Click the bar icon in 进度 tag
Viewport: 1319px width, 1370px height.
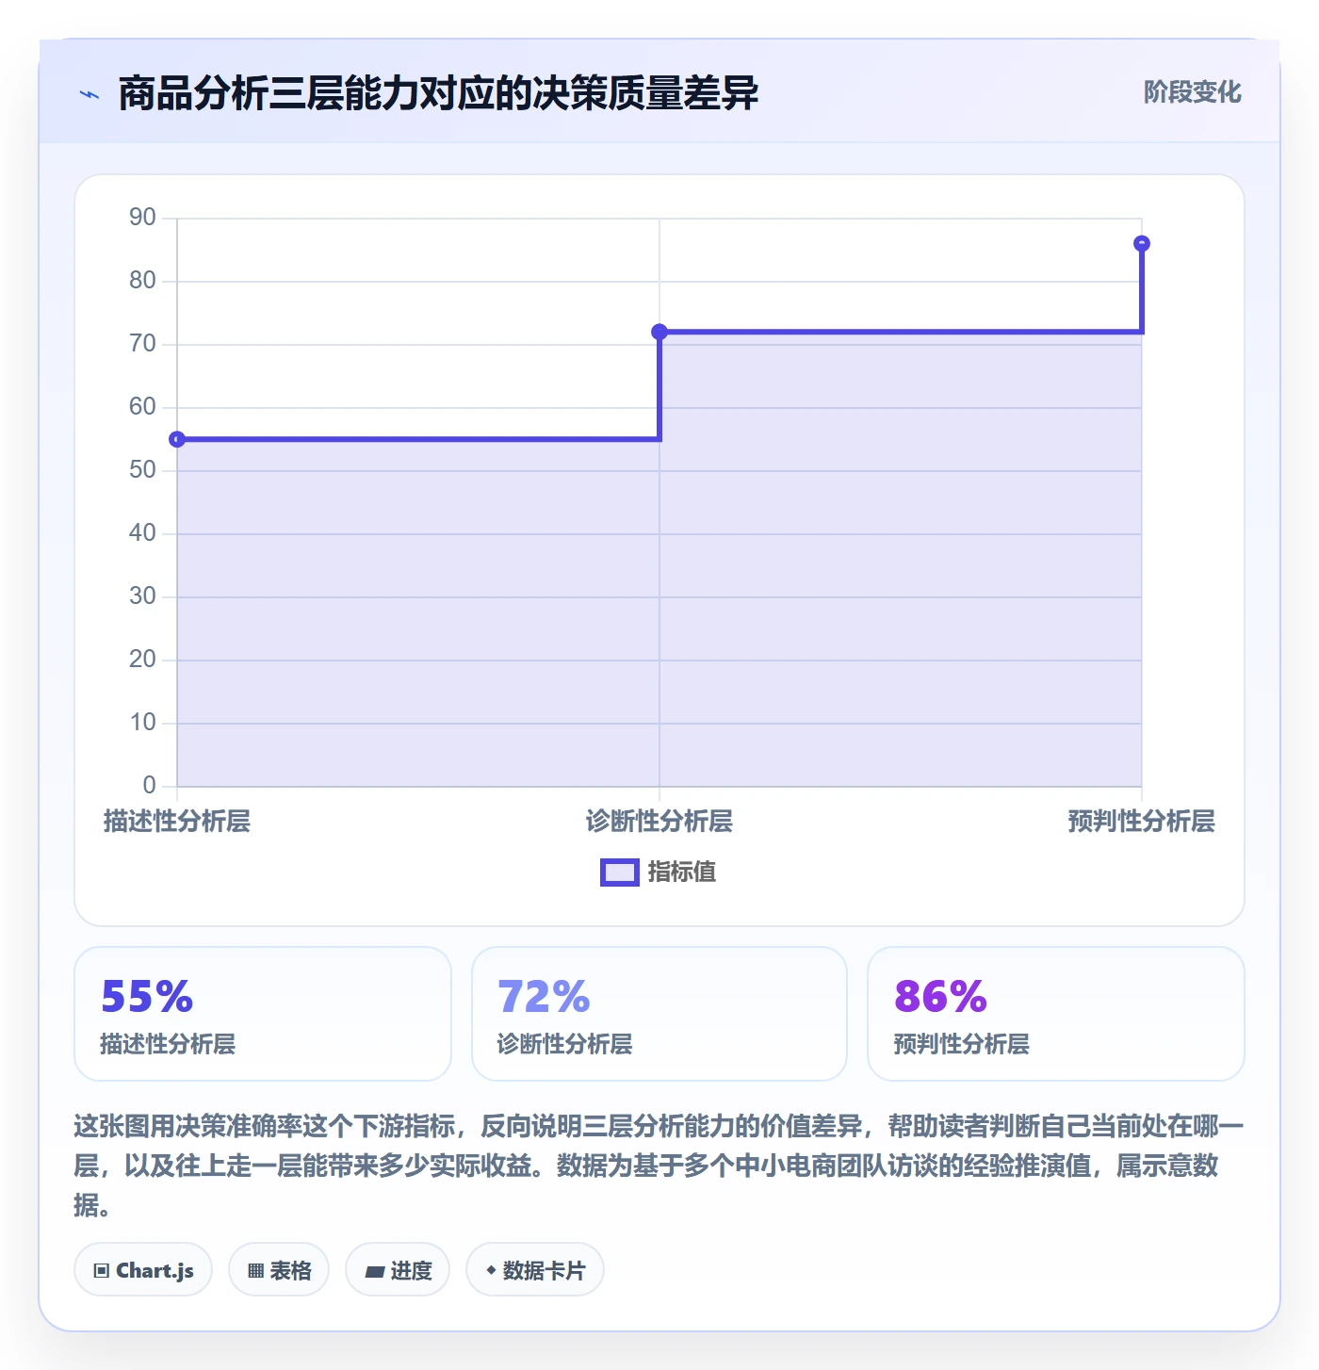(375, 1272)
